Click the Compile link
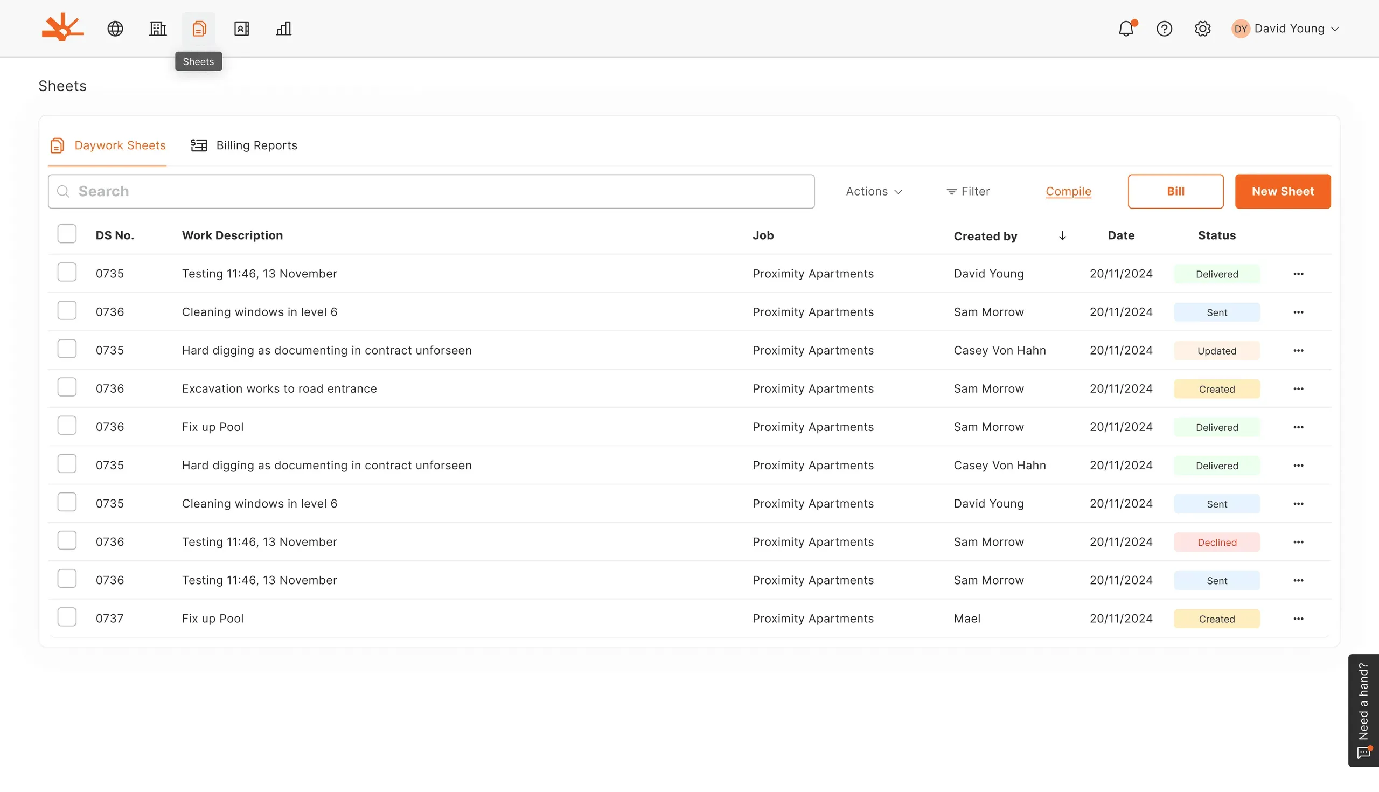Screen dimensions: 1379x792 click(1069, 191)
